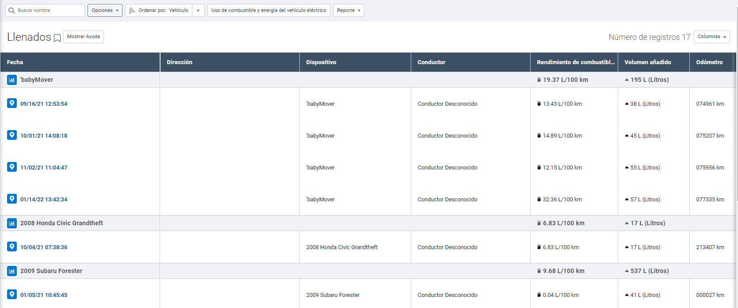Open the Opciones dropdown
The height and width of the screenshot is (308, 738).
click(105, 11)
